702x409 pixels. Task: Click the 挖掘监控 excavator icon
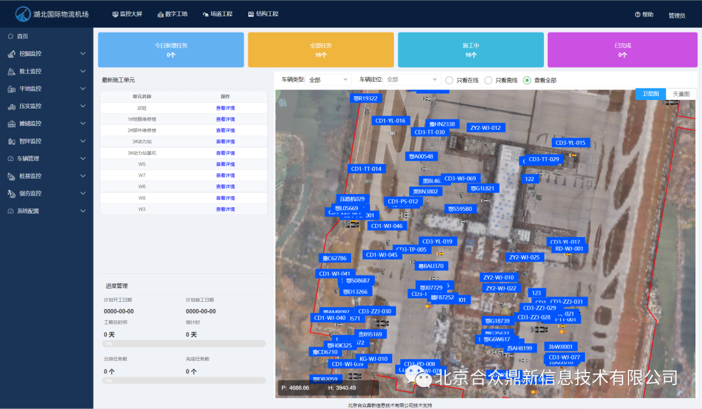coord(12,54)
